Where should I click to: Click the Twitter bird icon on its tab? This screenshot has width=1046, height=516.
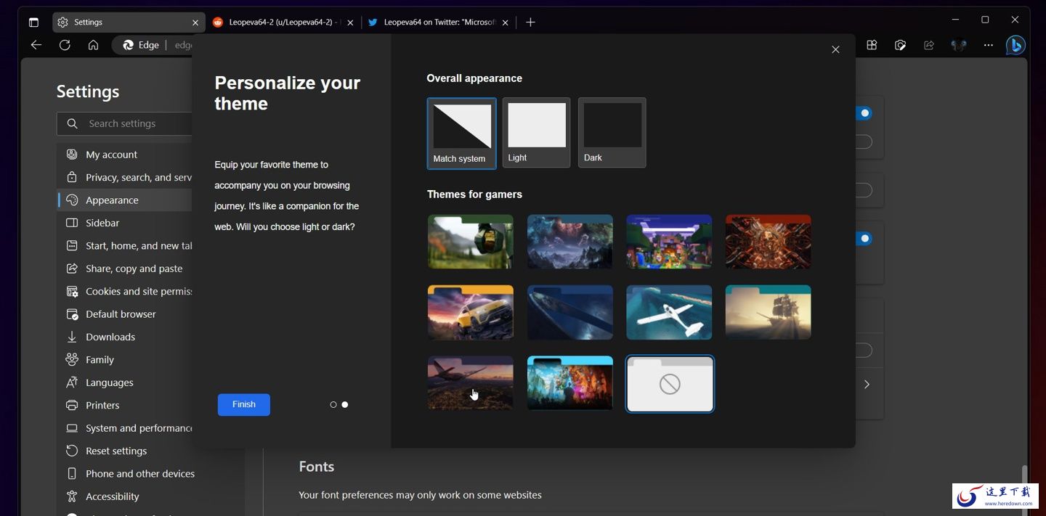373,22
